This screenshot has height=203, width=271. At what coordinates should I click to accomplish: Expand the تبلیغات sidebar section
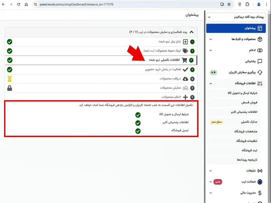(236, 171)
